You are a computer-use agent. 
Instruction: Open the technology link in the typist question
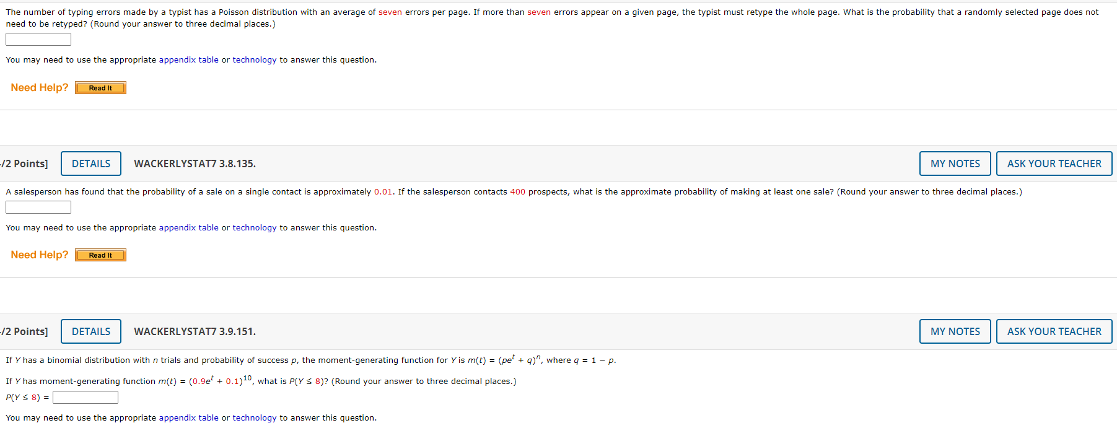point(254,59)
